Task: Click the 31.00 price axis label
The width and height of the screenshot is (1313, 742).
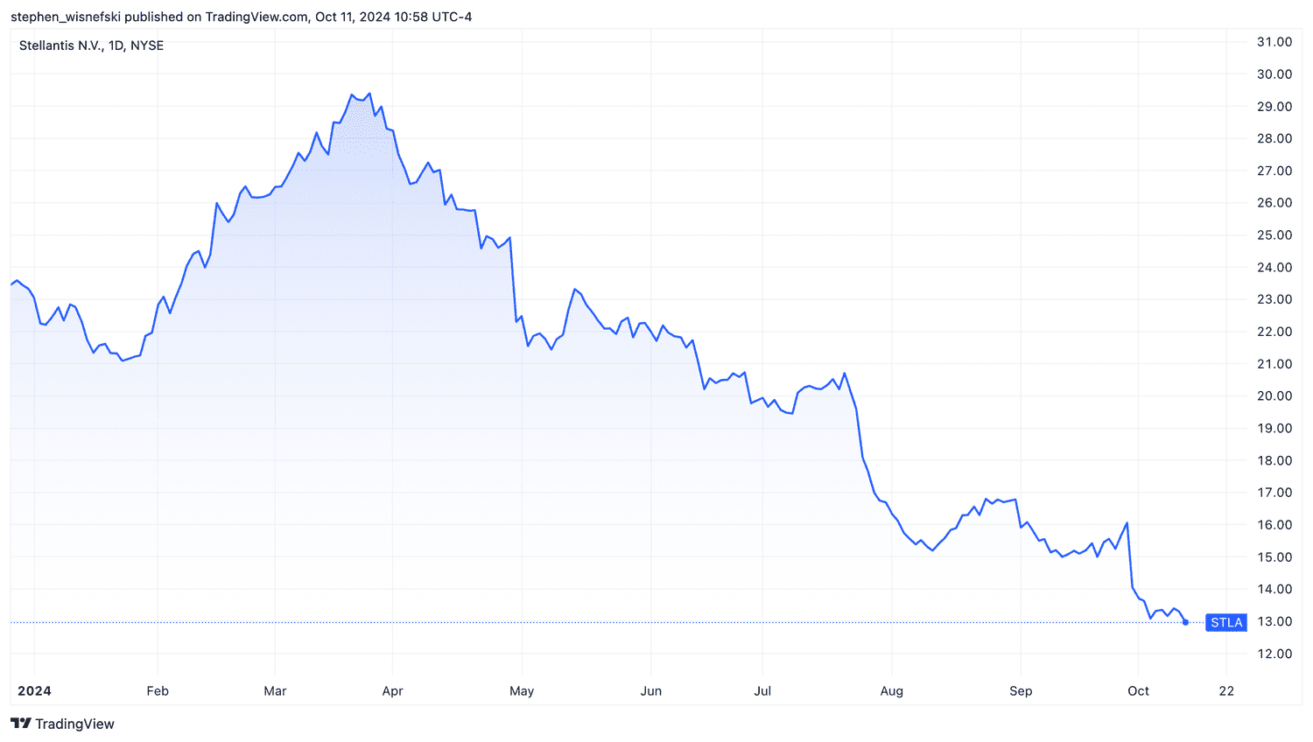Action: coord(1274,42)
